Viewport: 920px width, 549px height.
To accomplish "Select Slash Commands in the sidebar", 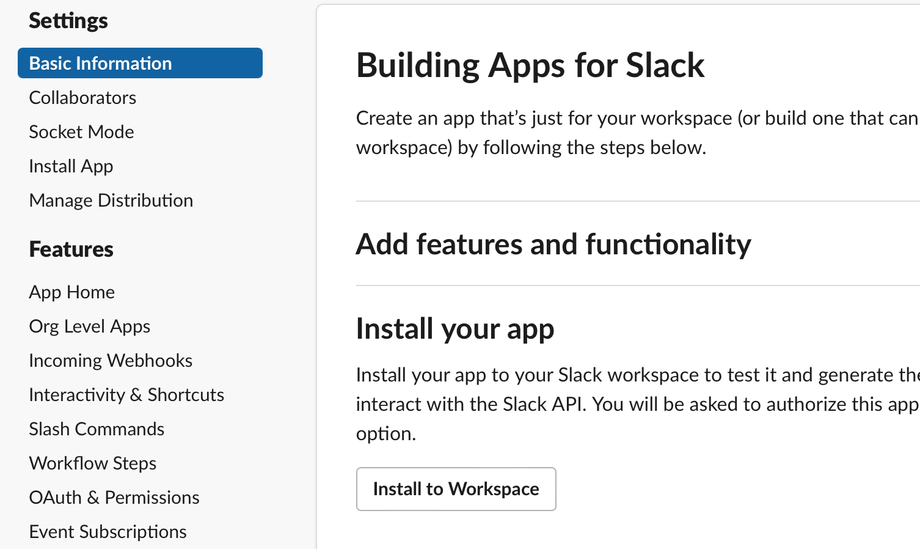I will (97, 429).
